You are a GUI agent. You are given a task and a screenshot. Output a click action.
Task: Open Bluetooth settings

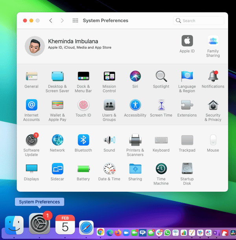click(x=83, y=143)
